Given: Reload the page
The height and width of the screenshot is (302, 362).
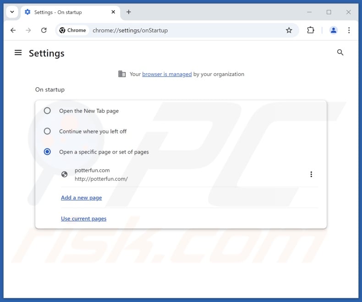Looking at the screenshot, I should (44, 30).
